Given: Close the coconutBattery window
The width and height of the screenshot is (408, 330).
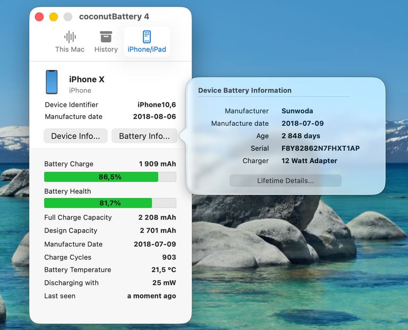Looking at the screenshot, I should click(x=39, y=16).
